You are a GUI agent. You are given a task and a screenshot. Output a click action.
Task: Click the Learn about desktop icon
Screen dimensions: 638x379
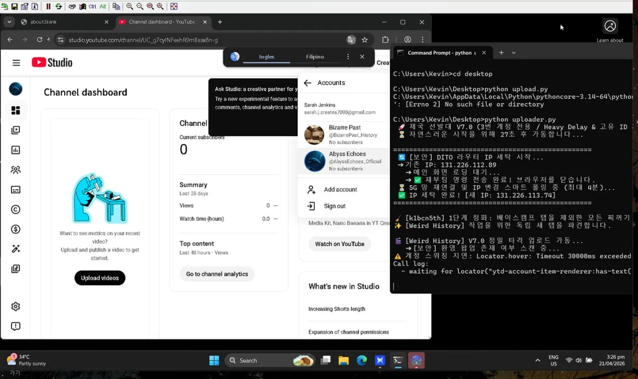click(x=610, y=31)
